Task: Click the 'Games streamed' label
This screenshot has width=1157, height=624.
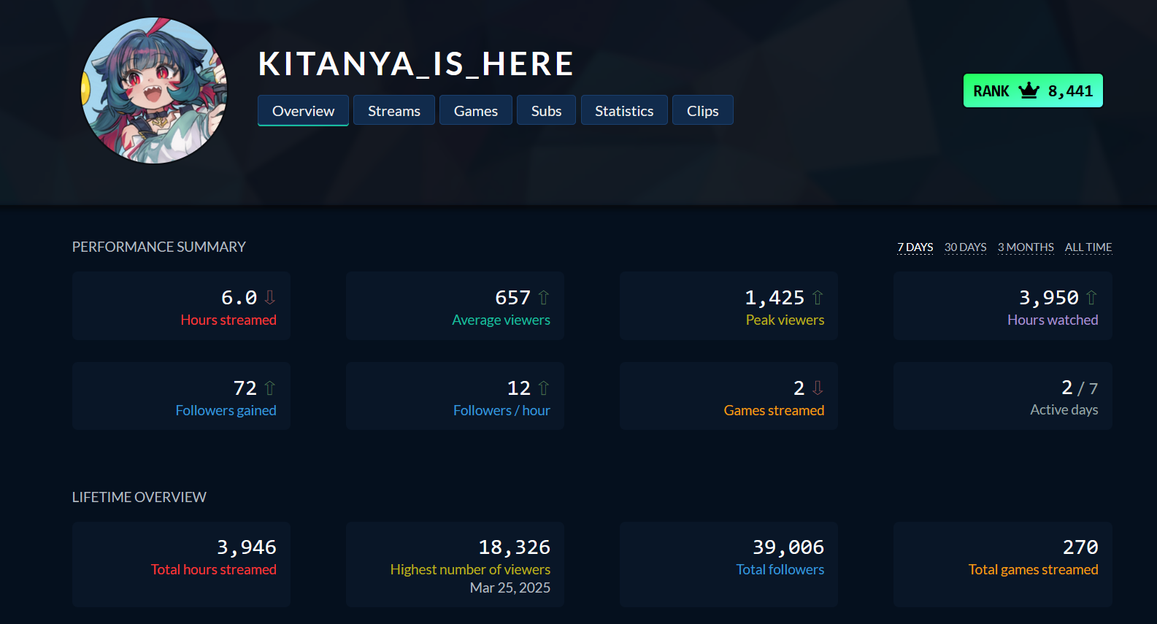Action: [x=774, y=410]
